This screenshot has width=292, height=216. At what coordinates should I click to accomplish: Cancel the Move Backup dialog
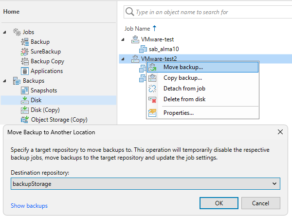[261, 203]
